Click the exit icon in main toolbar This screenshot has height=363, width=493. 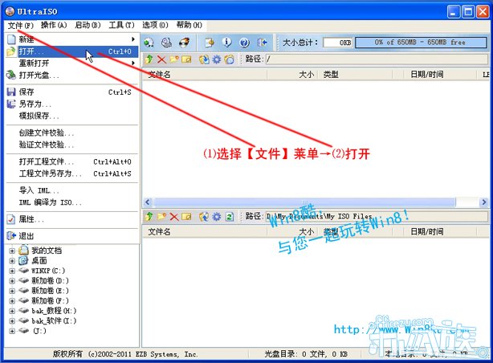262,43
